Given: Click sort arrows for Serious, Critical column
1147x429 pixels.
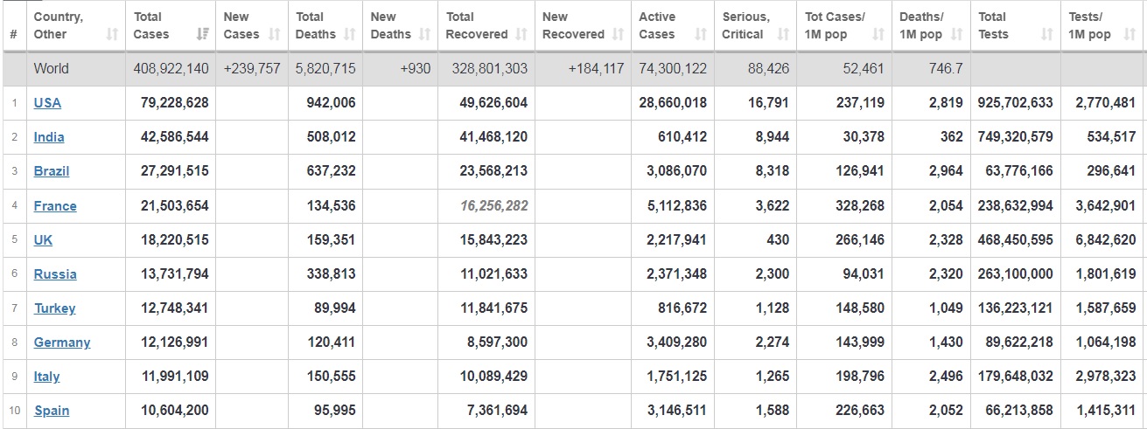Looking at the screenshot, I should pyautogui.click(x=783, y=35).
